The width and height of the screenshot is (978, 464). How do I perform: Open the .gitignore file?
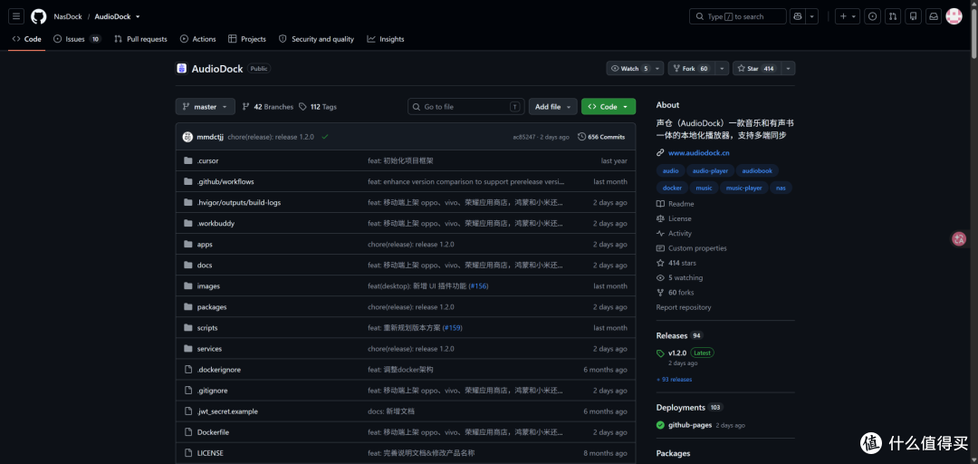pyautogui.click(x=212, y=391)
